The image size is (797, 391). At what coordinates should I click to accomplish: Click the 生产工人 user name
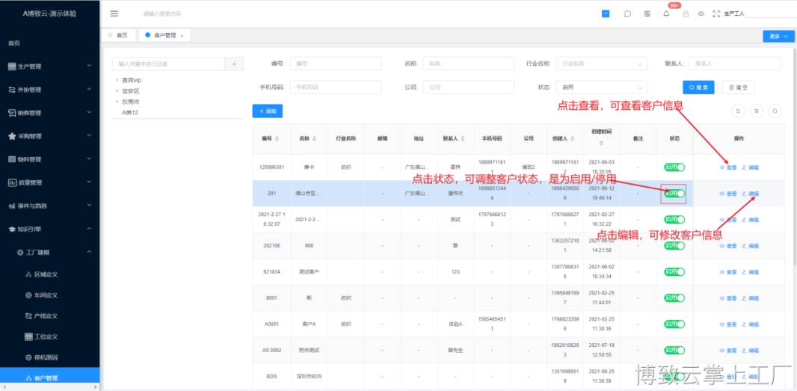coord(734,14)
